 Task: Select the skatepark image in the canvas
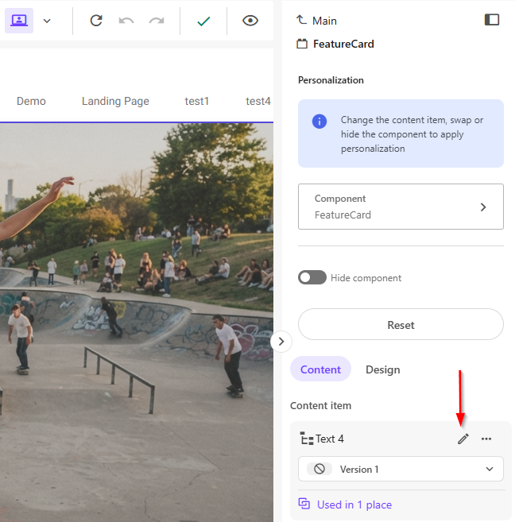point(137,323)
